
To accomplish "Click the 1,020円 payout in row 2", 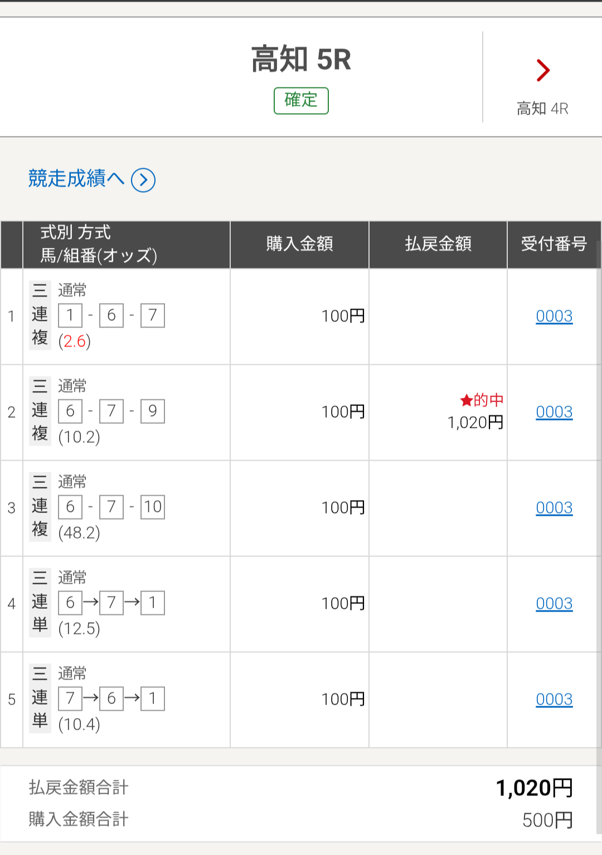I will [x=475, y=423].
